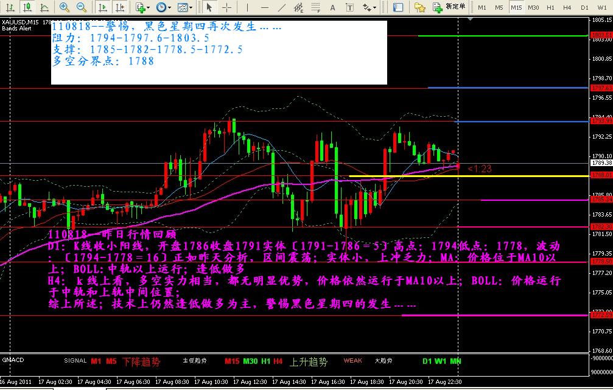The height and width of the screenshot is (390, 613).
Task: Switch to M5 timeframe
Action: coord(499,7)
